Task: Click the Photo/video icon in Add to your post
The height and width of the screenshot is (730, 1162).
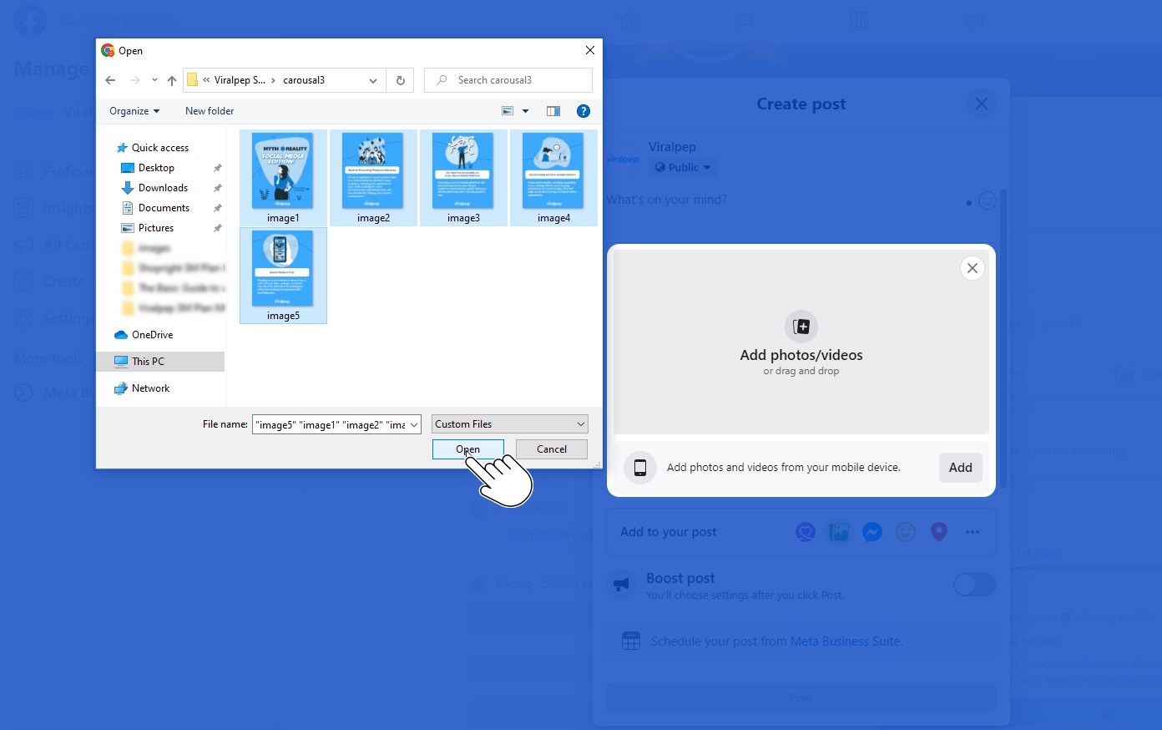Action: click(839, 532)
